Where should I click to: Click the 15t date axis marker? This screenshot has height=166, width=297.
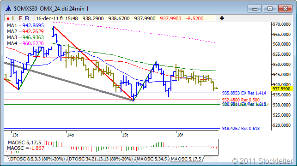pos(125,135)
